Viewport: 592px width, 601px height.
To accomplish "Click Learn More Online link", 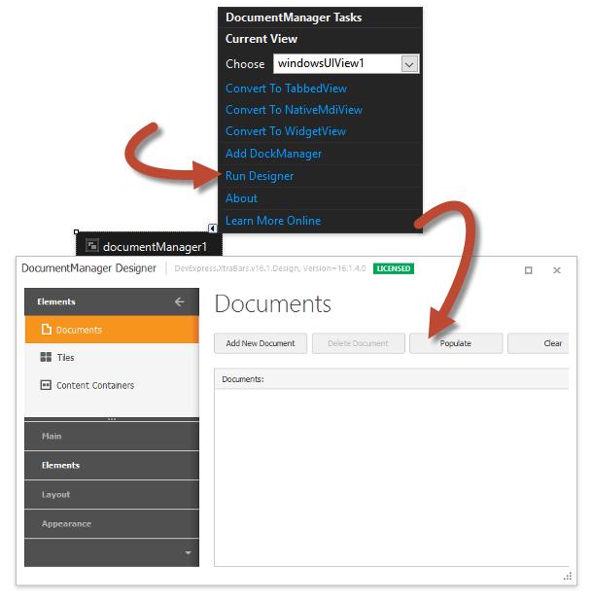I will point(273,221).
